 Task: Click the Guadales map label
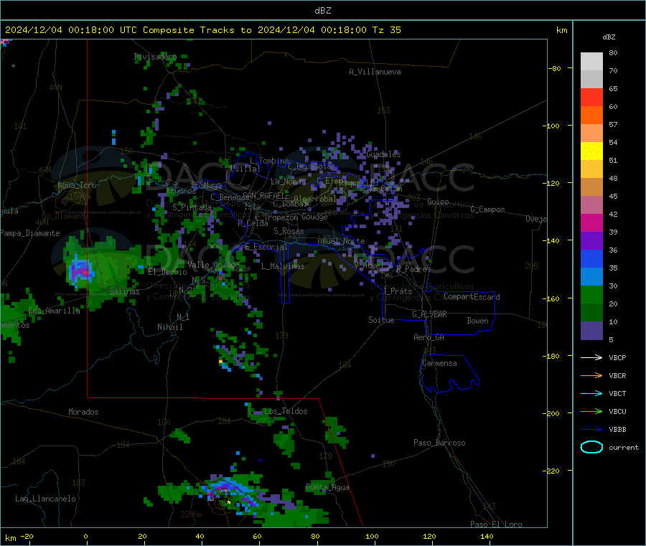pos(383,154)
